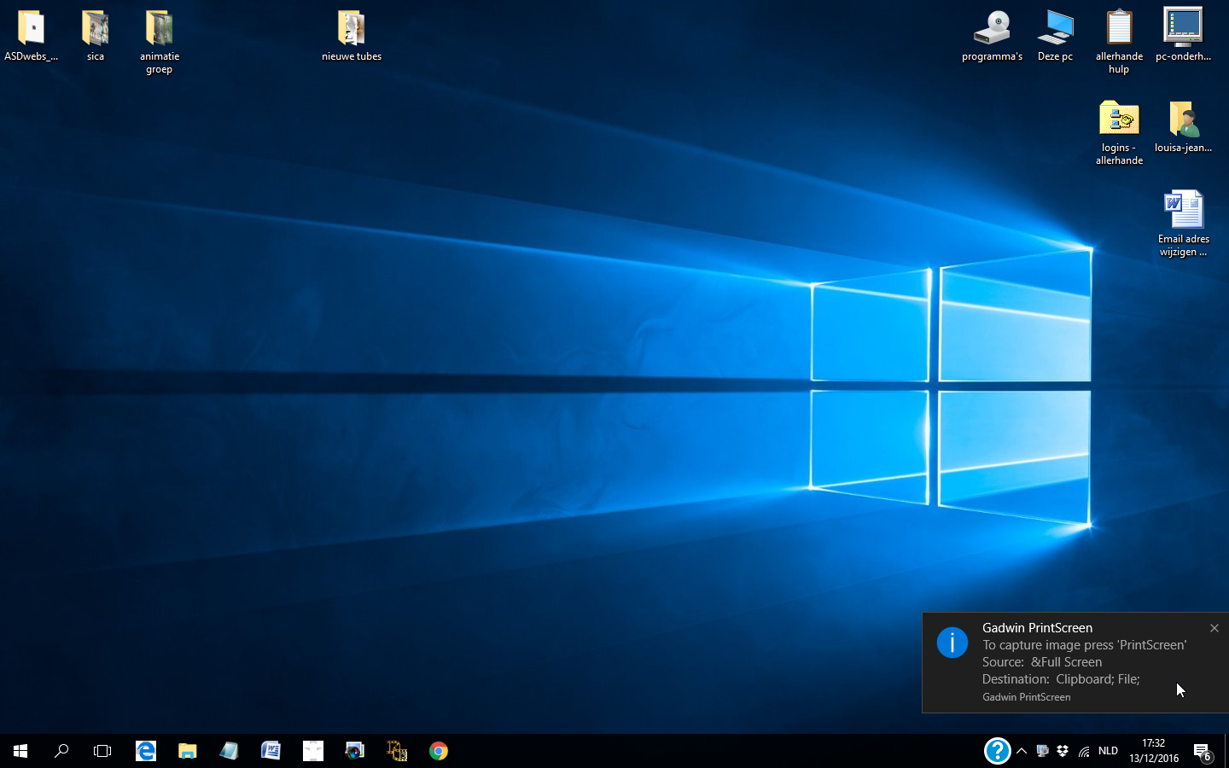Launch Google Chrome from the taskbar

[x=439, y=751]
